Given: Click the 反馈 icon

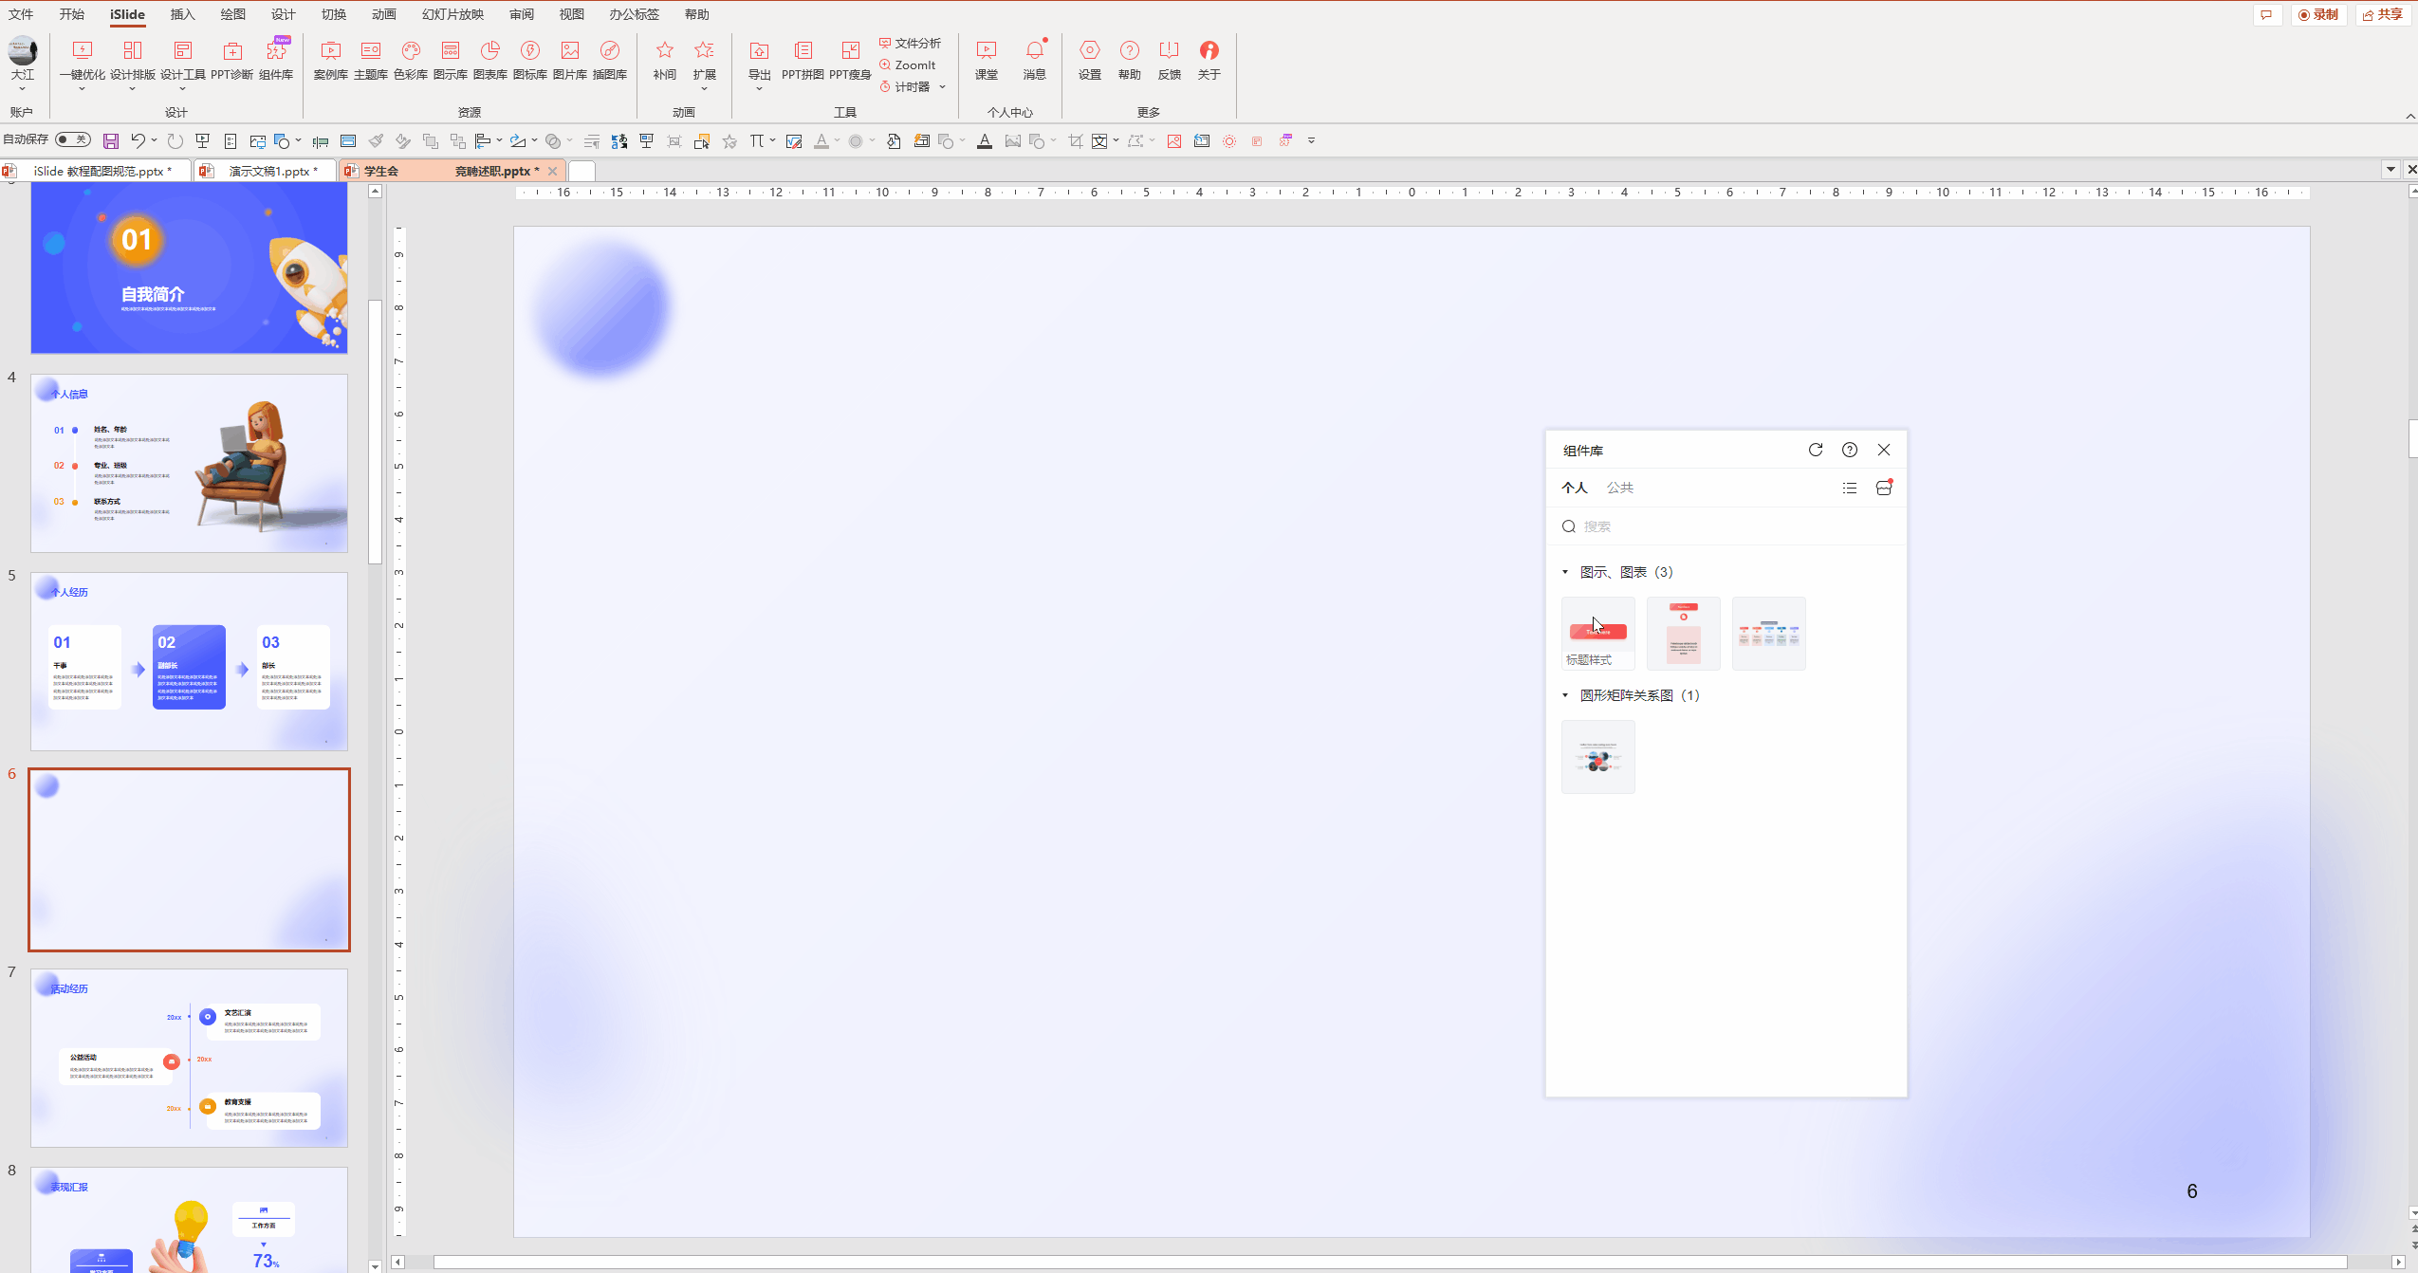Looking at the screenshot, I should tap(1169, 61).
